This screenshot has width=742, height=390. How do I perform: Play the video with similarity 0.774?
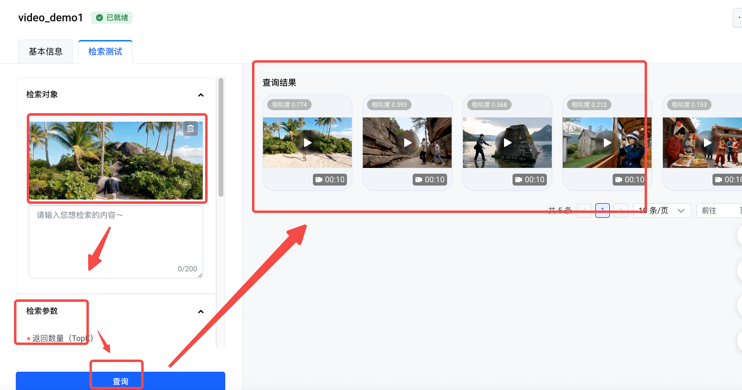coord(307,143)
